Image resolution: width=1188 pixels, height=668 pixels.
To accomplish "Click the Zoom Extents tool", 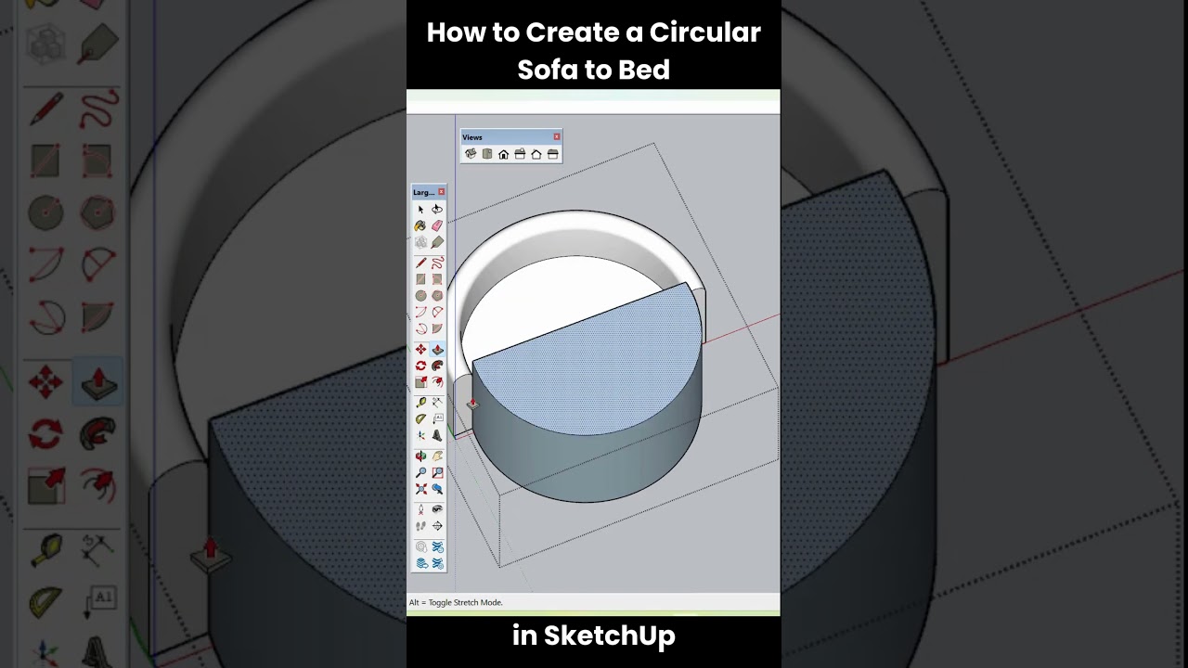I will pyautogui.click(x=420, y=489).
